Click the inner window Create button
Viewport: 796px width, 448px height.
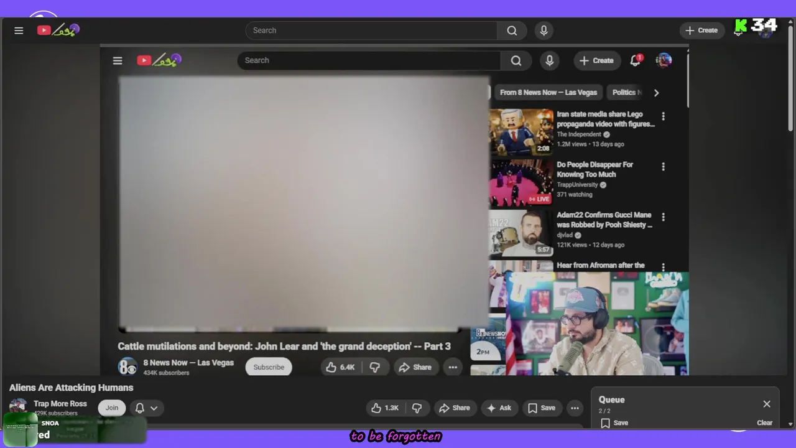tap(596, 60)
